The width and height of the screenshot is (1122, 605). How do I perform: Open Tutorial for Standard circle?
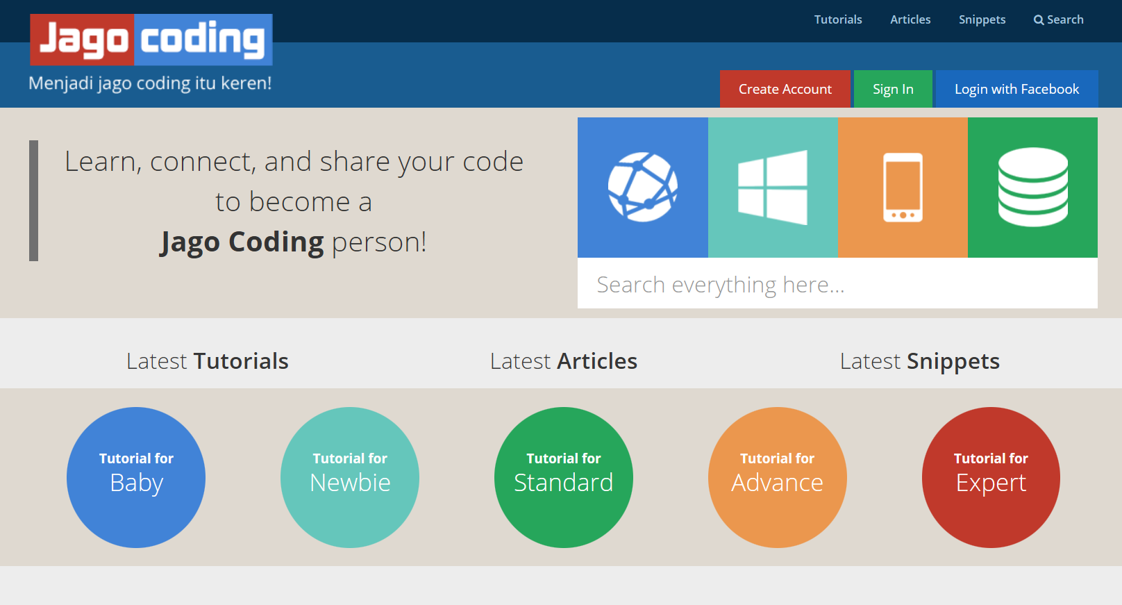564,477
